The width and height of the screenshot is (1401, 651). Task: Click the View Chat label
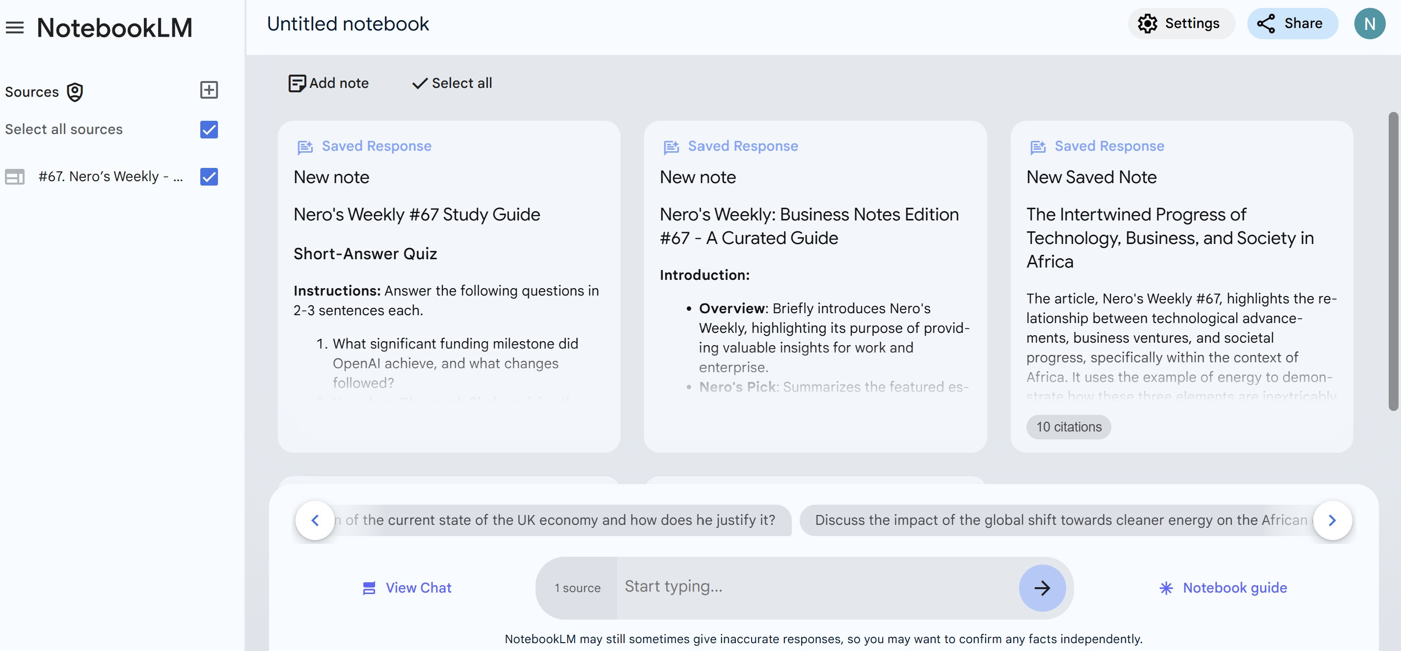point(418,588)
